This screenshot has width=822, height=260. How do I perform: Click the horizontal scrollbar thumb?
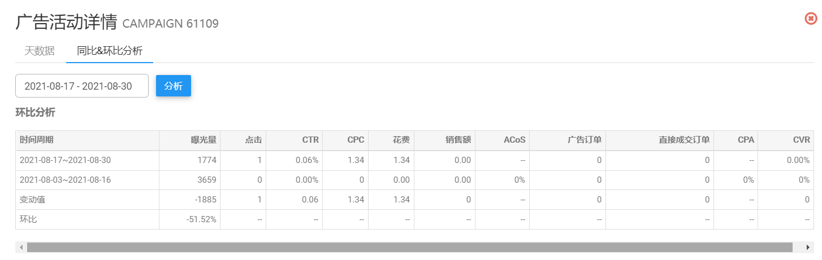tap(409, 247)
